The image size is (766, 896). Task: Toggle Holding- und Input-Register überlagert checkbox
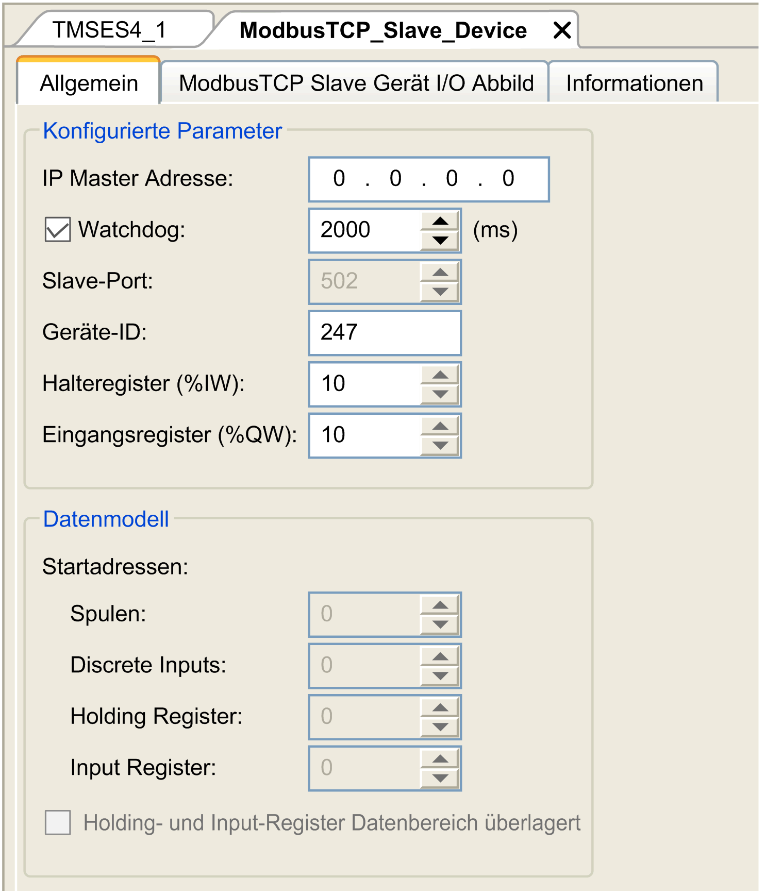pyautogui.click(x=58, y=822)
